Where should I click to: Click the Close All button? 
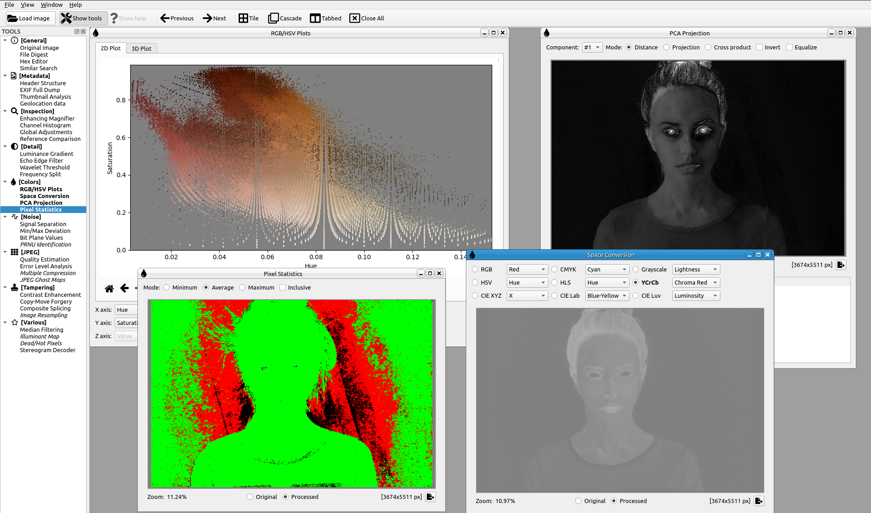pos(367,19)
